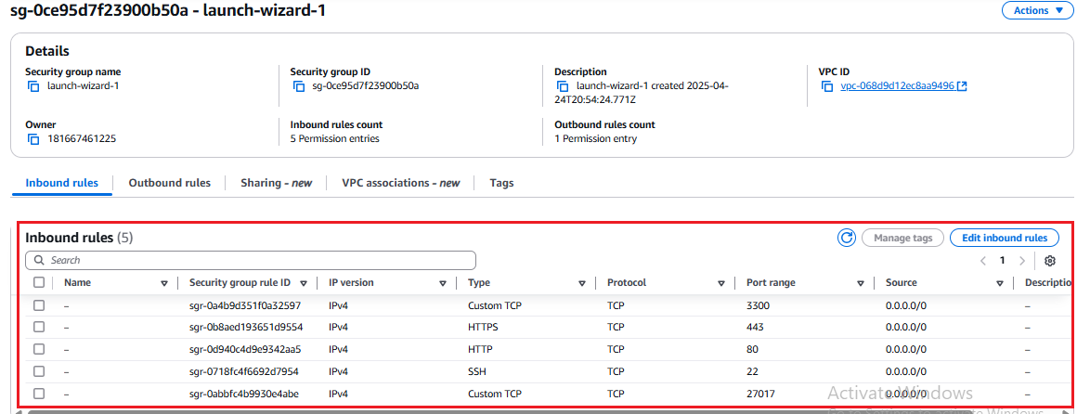Screen dimensions: 1077x414
Task: Sort by Security group rule ID column
Action: tap(303, 283)
